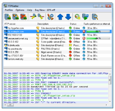115x111 pixels.
Task: Click the 53 % progress bar
Action: click(x=98, y=31)
